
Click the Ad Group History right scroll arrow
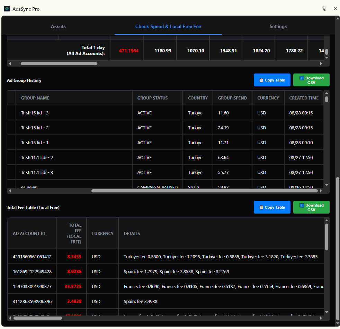(x=321, y=191)
